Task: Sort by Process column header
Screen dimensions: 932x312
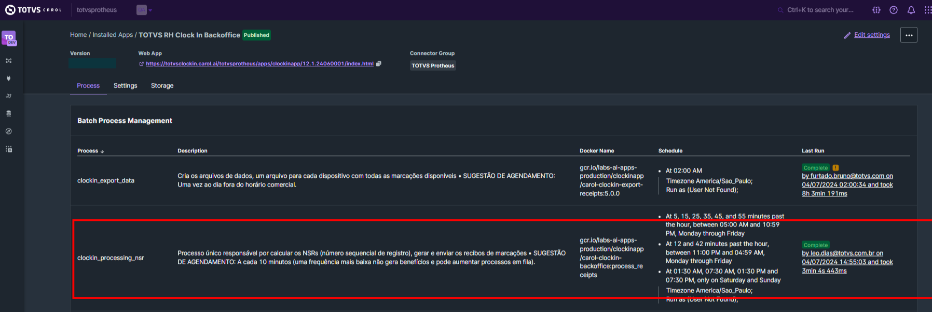Action: 90,151
